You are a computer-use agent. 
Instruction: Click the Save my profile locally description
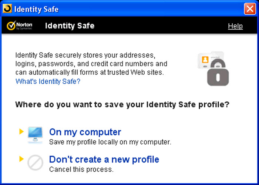(110, 142)
